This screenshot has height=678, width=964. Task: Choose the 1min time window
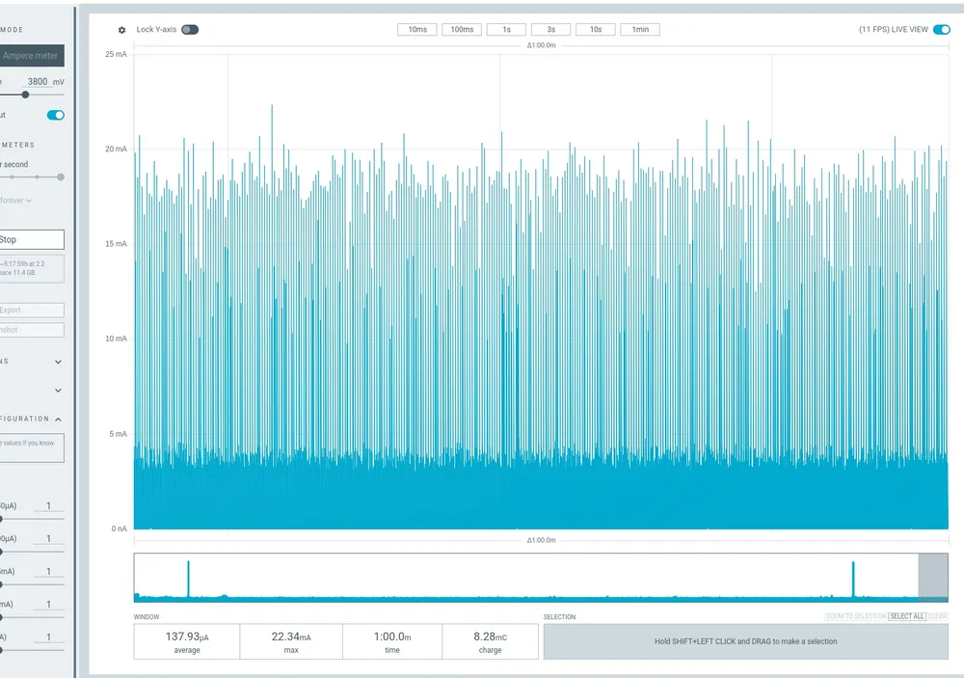click(640, 30)
